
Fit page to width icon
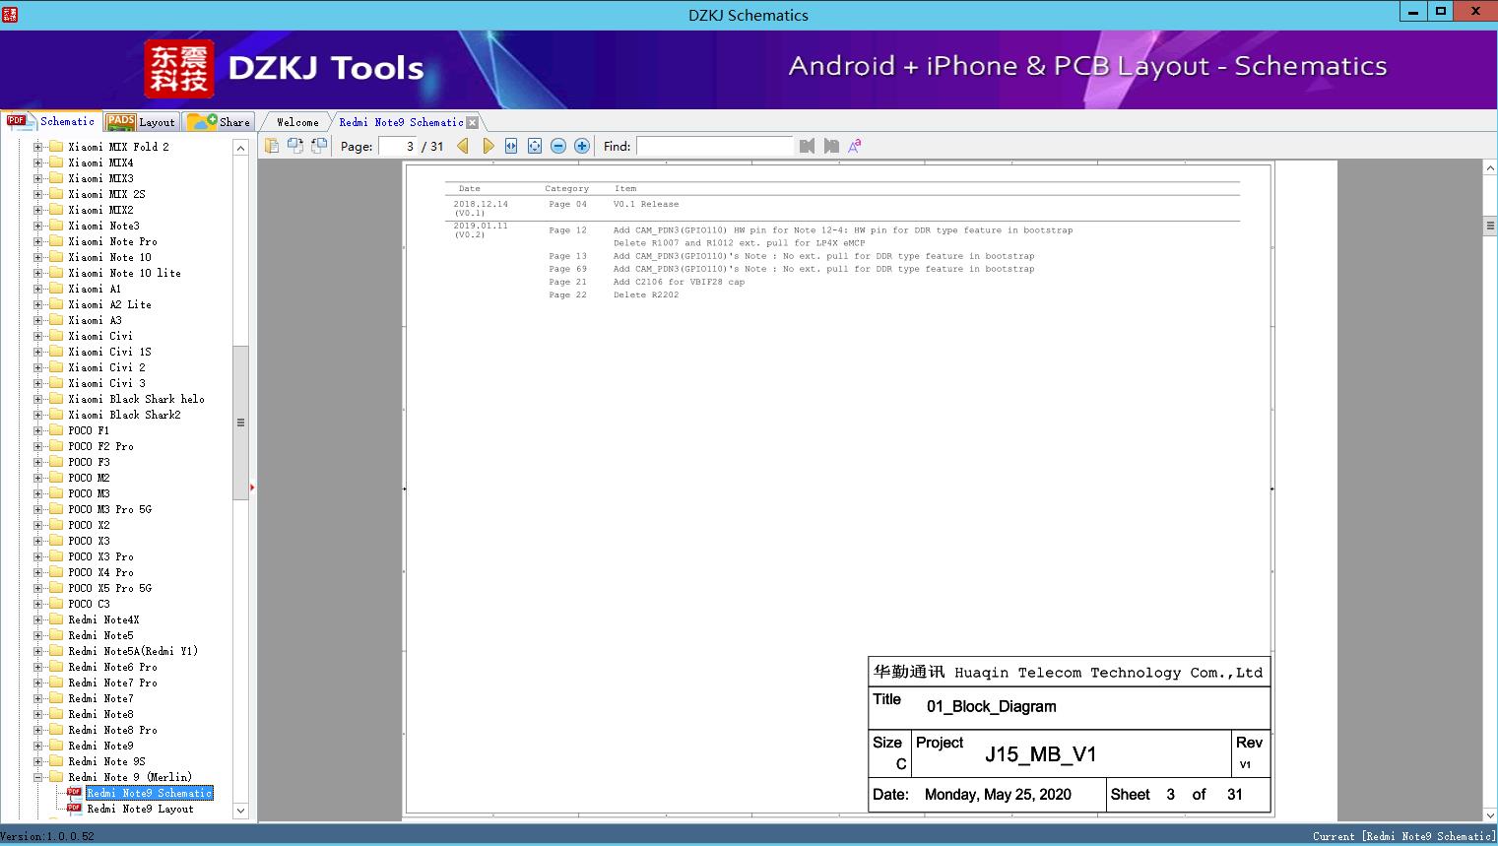pyautogui.click(x=511, y=146)
